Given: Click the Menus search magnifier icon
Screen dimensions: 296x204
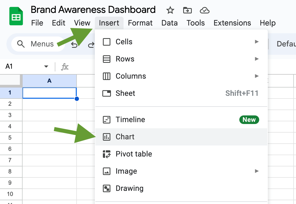Looking at the screenshot, I should (21, 44).
